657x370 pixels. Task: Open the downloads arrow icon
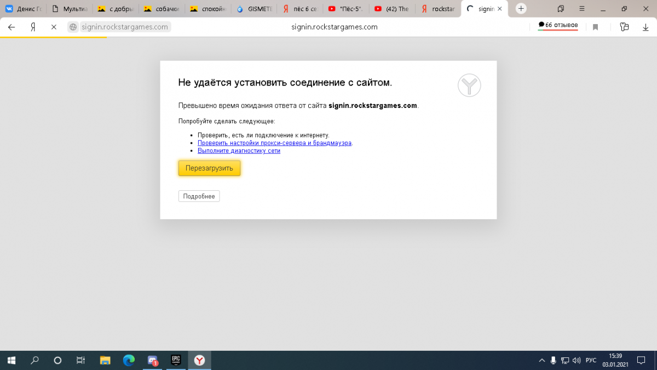[646, 27]
